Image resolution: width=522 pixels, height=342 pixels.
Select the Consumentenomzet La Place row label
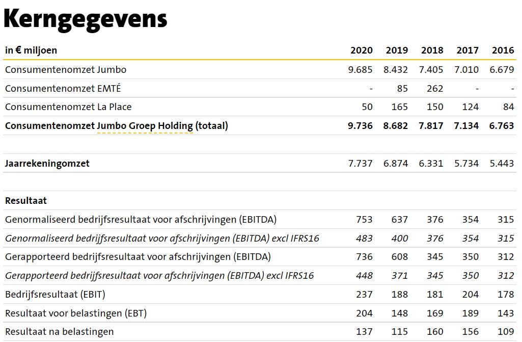pyautogui.click(x=68, y=107)
